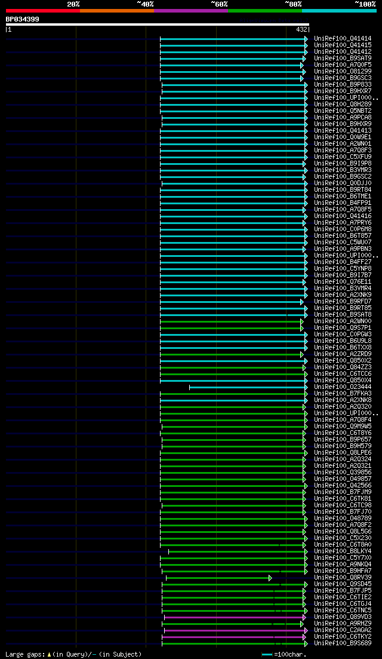Open hit UniRef100_A7Q0F5
This screenshot has height=659, width=382.
(343, 65)
